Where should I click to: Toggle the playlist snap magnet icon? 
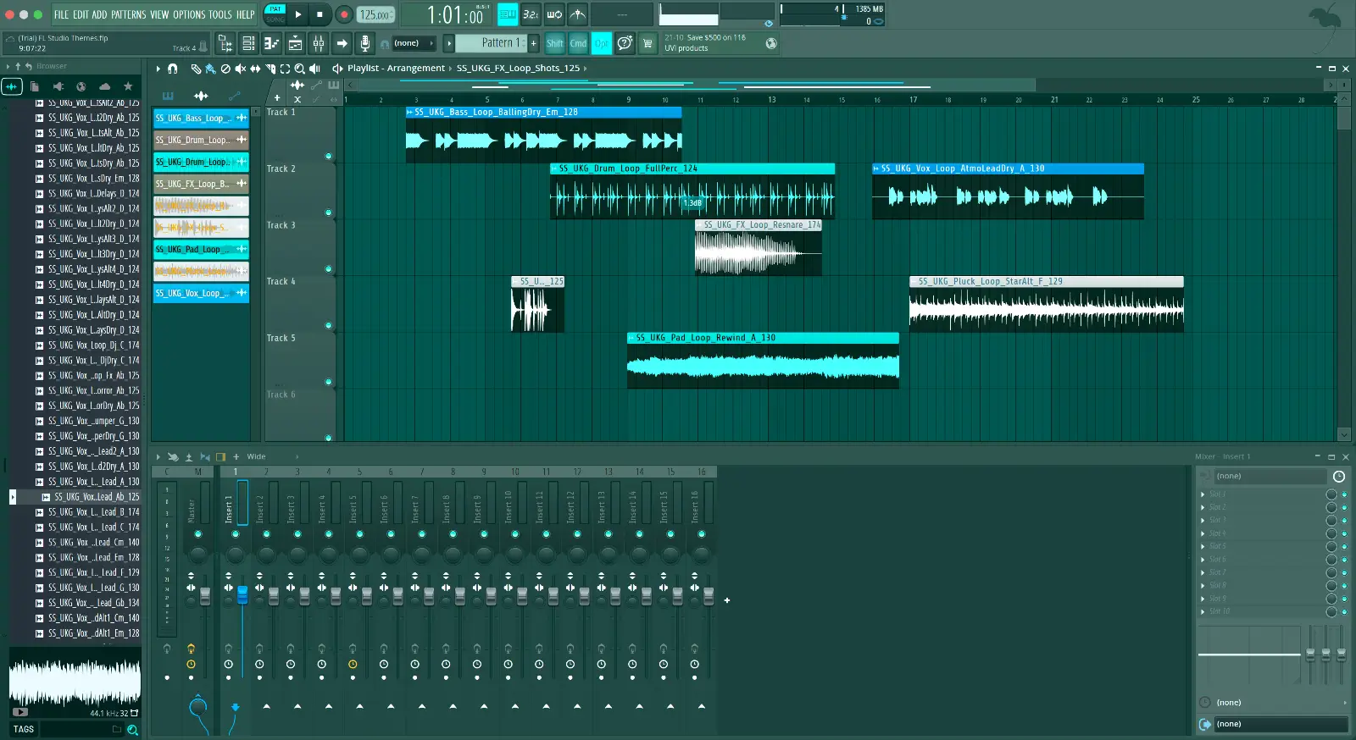[172, 69]
